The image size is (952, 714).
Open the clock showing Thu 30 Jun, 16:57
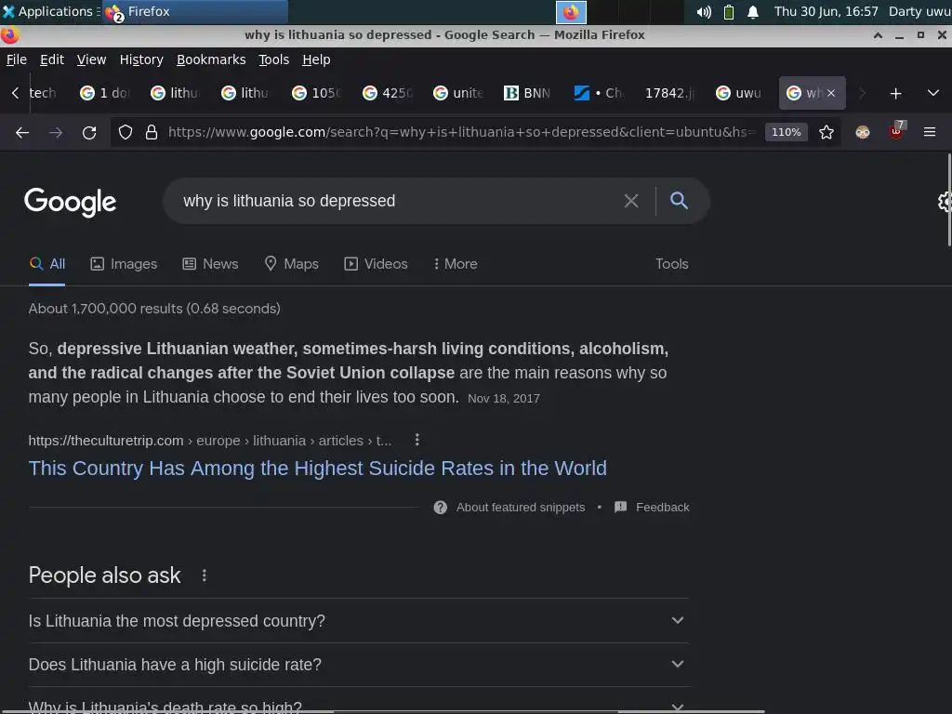click(826, 11)
